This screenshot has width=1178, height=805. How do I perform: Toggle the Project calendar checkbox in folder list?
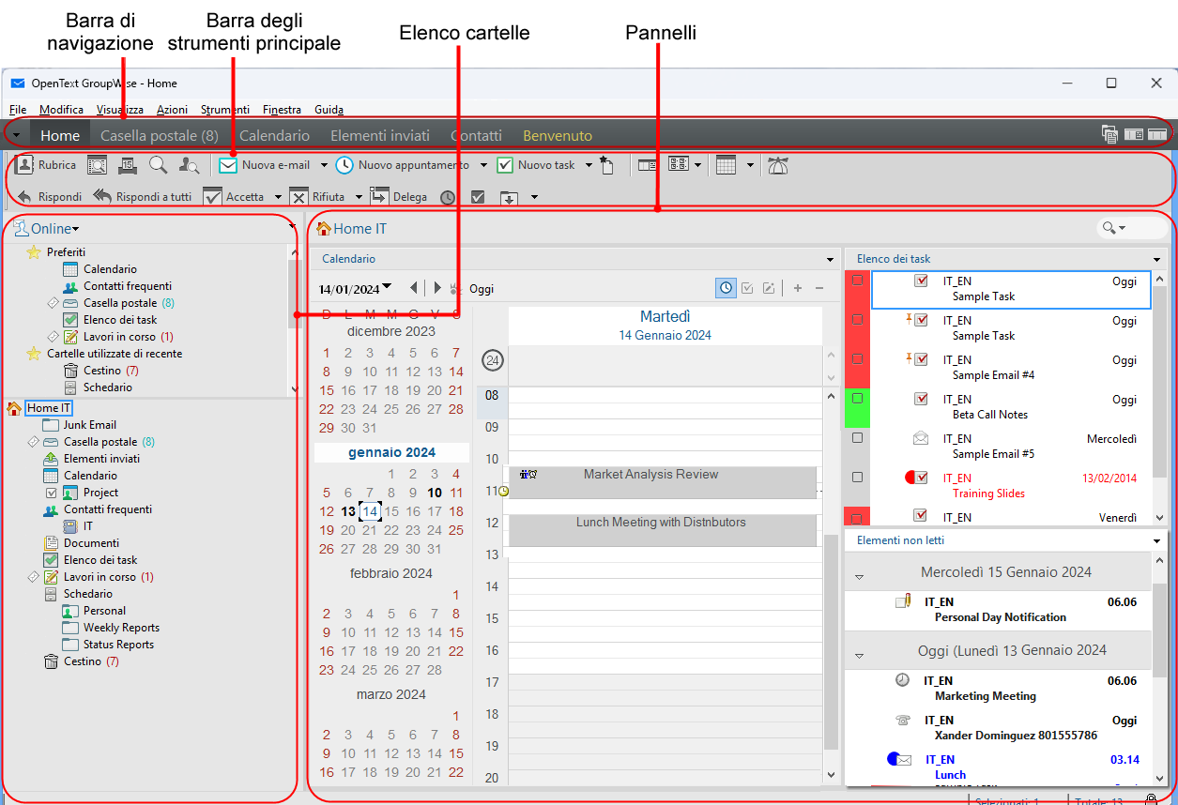pos(52,493)
